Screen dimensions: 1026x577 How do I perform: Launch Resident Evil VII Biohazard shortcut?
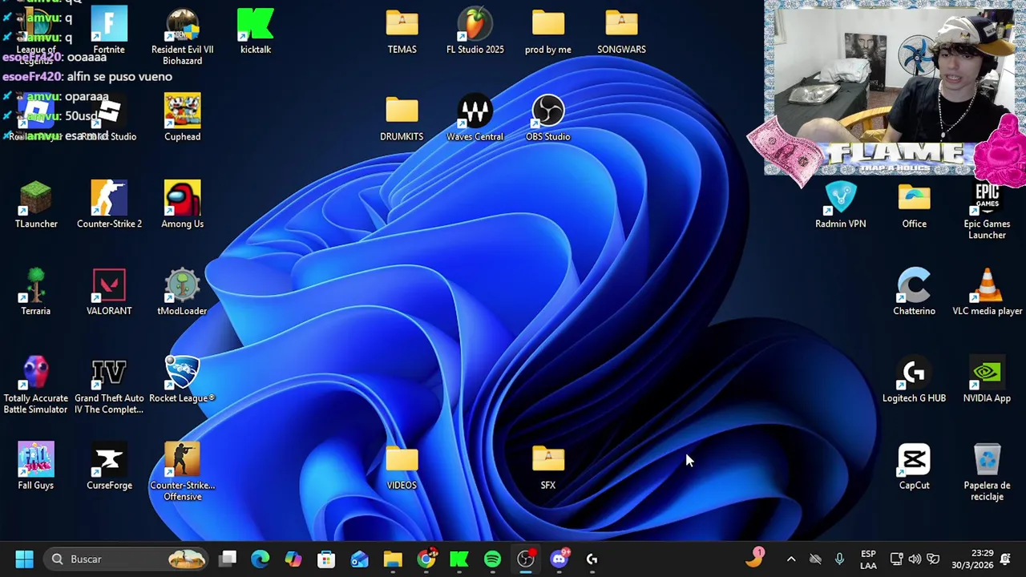[x=182, y=36]
